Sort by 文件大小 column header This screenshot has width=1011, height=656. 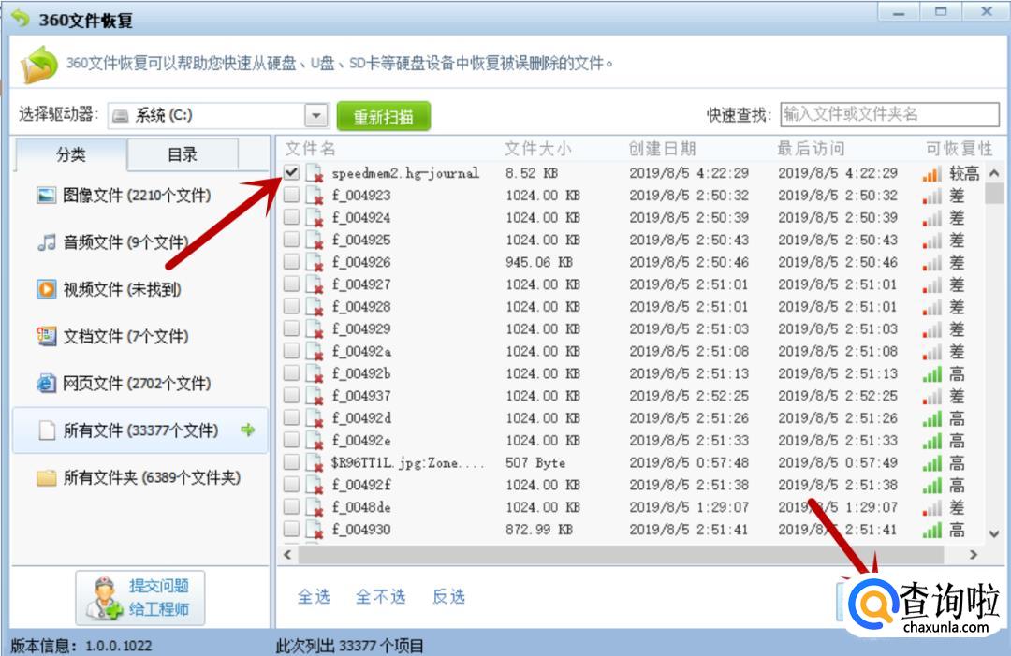click(537, 149)
